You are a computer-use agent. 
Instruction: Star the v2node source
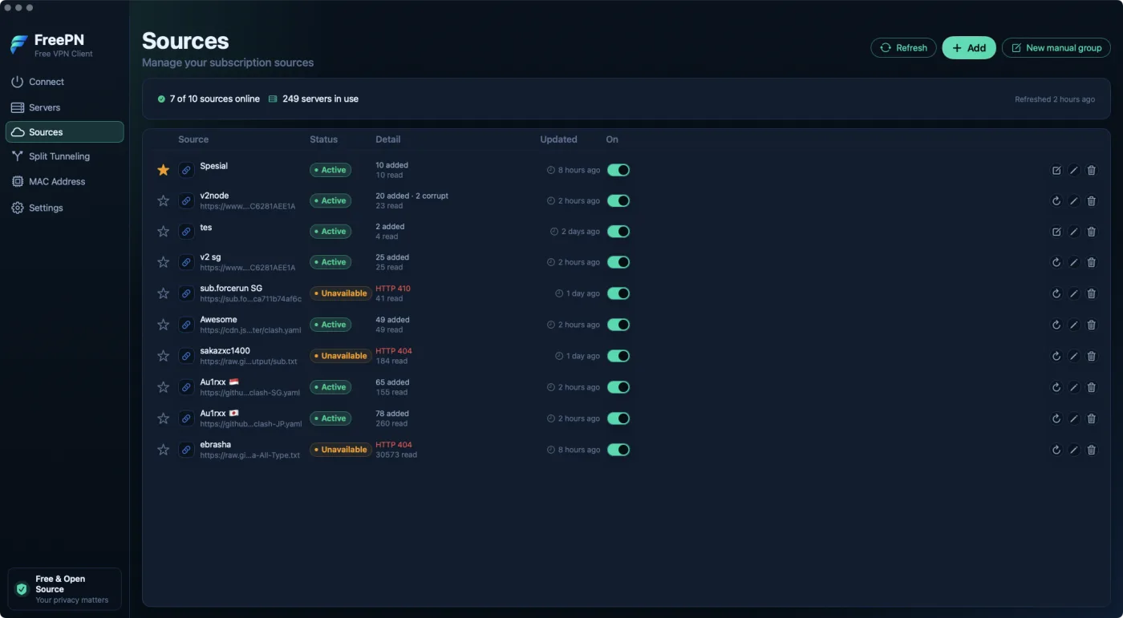pyautogui.click(x=164, y=201)
